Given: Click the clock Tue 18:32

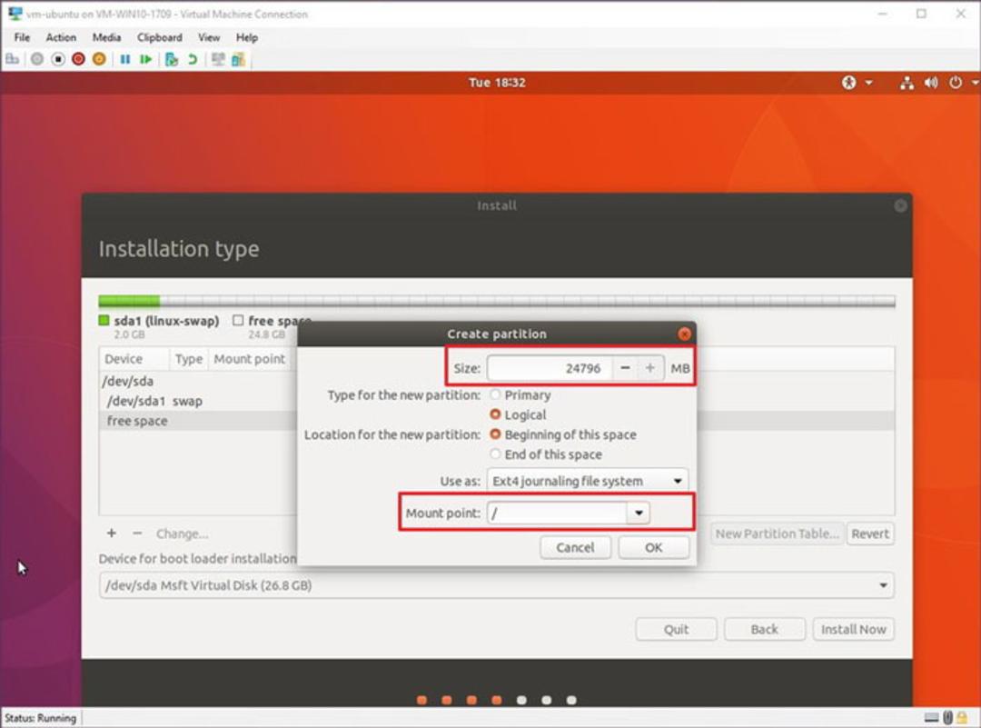Looking at the screenshot, I should coord(497,83).
